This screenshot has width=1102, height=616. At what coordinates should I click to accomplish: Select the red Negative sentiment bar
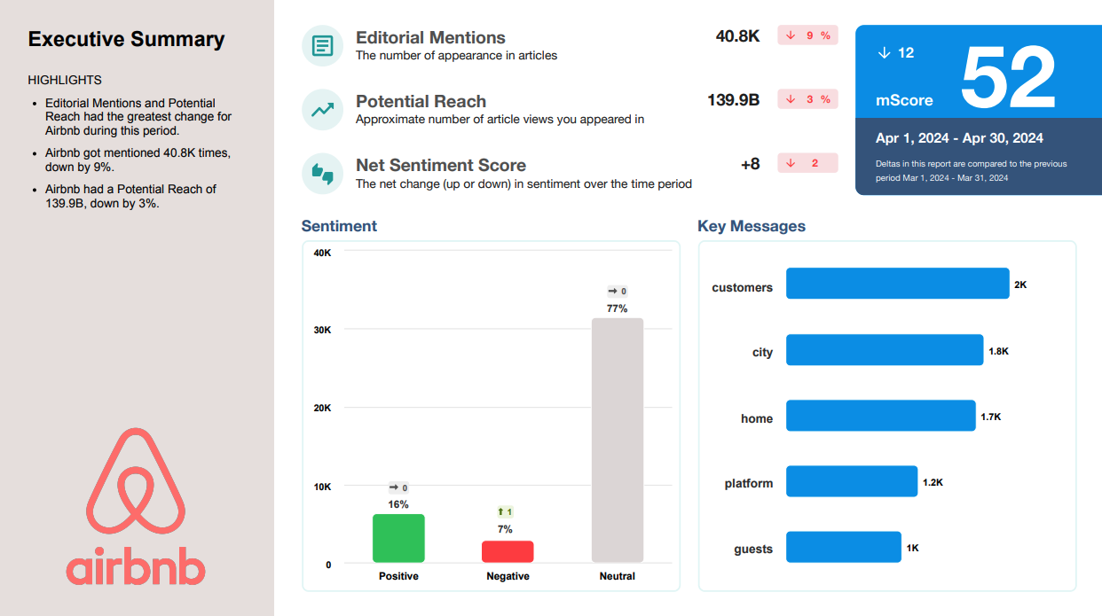508,551
